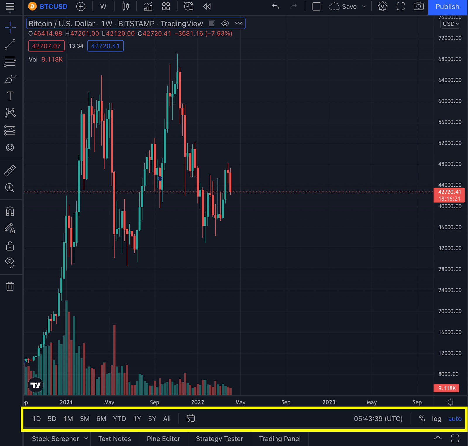The height and width of the screenshot is (446, 468).
Task: Open the Indicators panel
Action: (x=148, y=6)
